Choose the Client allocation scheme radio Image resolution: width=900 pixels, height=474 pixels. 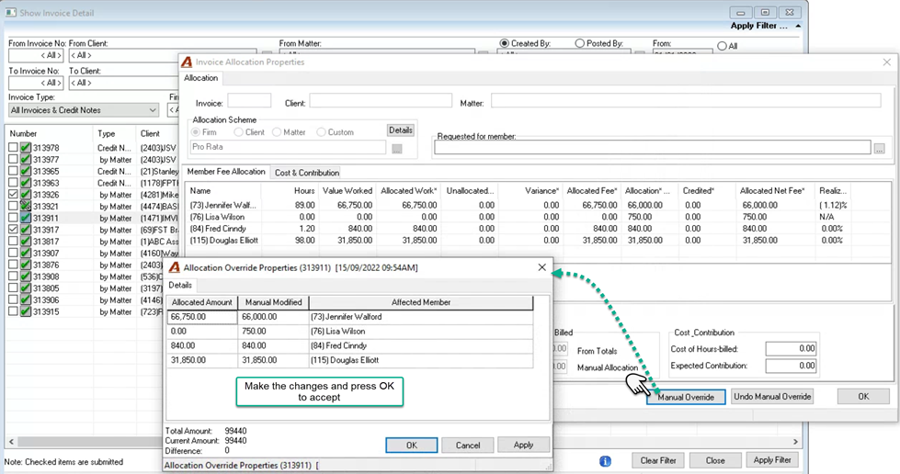click(x=238, y=132)
